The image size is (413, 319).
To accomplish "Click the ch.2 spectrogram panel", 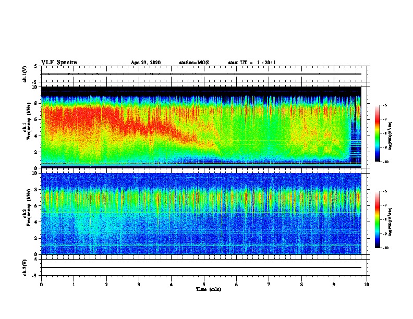I will tap(201, 214).
